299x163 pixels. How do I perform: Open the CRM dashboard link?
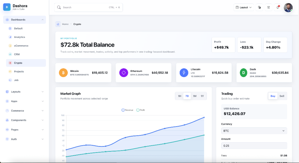26,54
